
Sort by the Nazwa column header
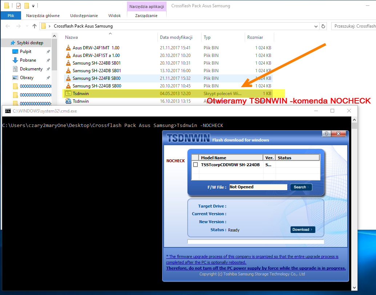click(72, 37)
